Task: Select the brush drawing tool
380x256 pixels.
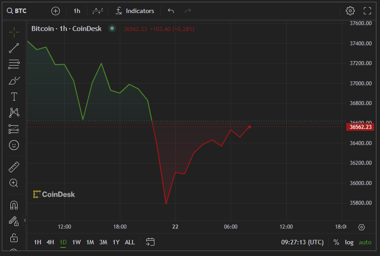Action: pyautogui.click(x=14, y=80)
